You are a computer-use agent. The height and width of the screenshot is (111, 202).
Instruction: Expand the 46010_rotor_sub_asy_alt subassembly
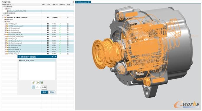pyautogui.click(x=4, y=35)
